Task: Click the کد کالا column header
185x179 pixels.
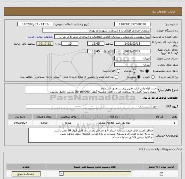Action: (x=159, y=117)
